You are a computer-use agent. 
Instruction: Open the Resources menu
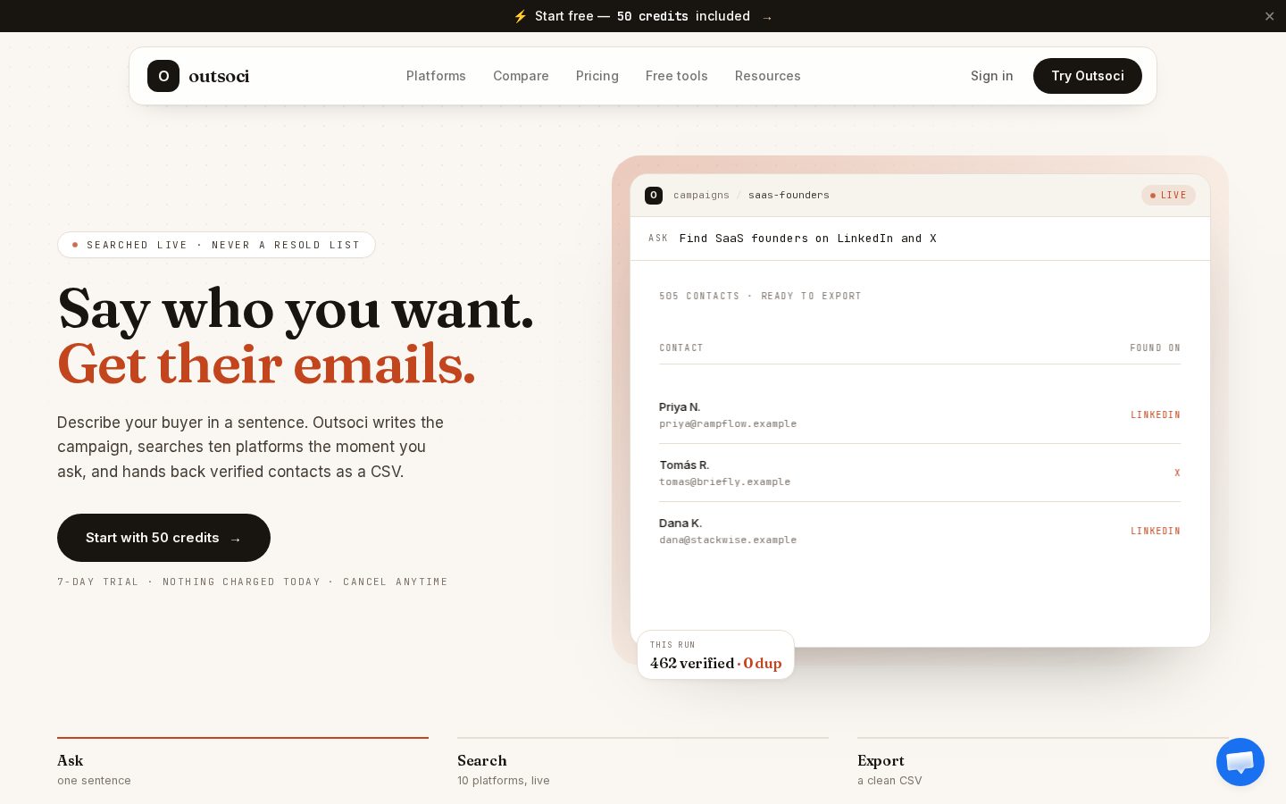(768, 76)
